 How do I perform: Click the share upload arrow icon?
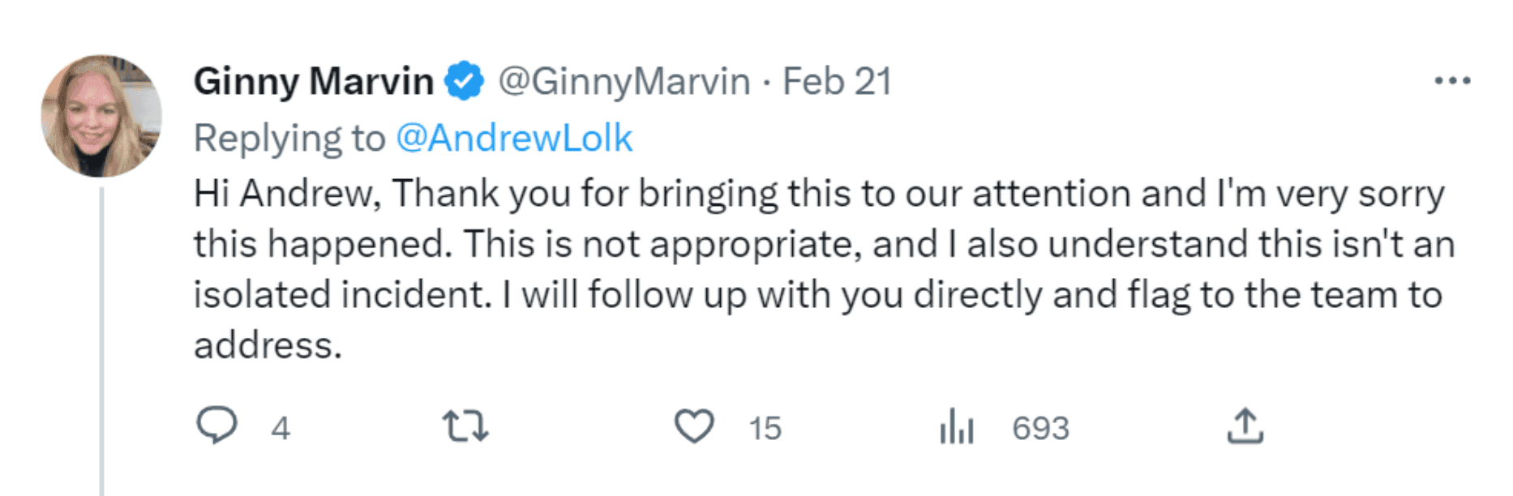pyautogui.click(x=1245, y=425)
